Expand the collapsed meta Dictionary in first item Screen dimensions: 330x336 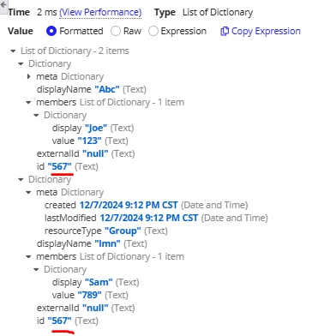(28, 76)
